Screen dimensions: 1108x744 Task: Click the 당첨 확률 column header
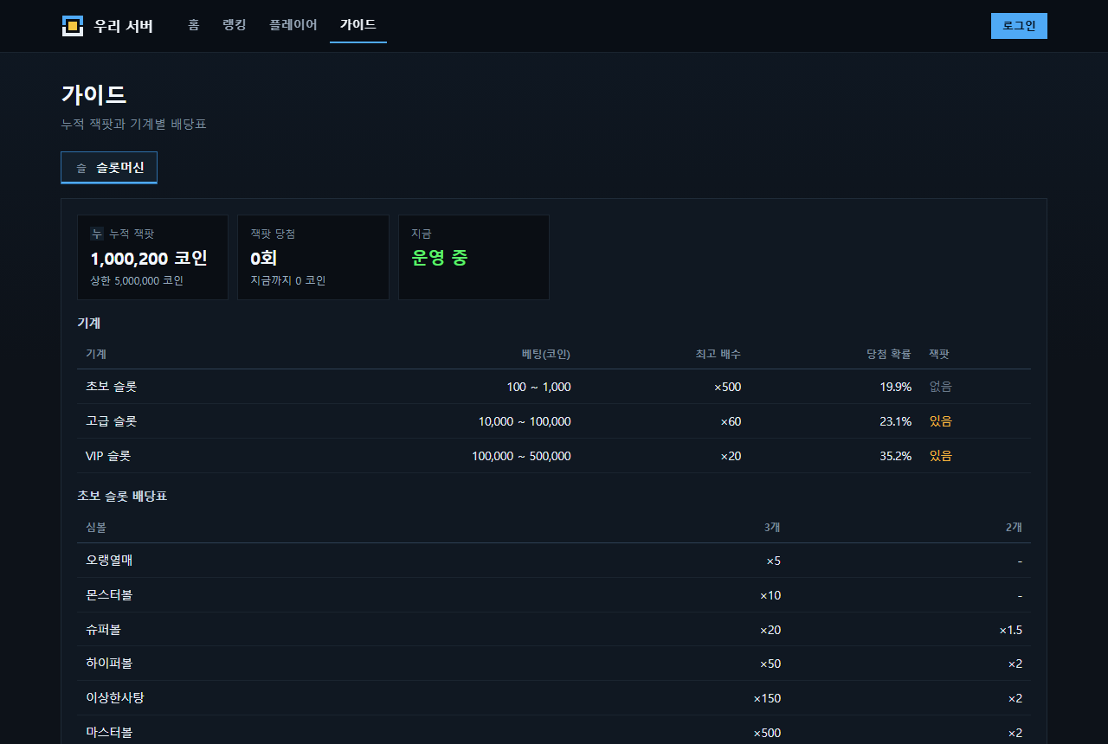[x=889, y=354]
